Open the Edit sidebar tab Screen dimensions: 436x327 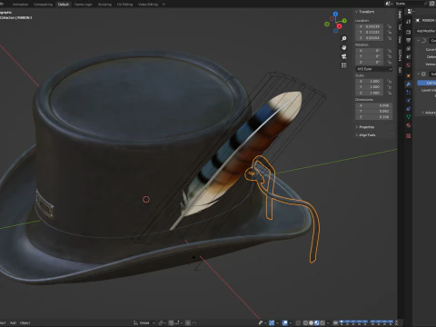(400, 70)
